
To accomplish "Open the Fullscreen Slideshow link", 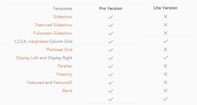I will (53, 33).
